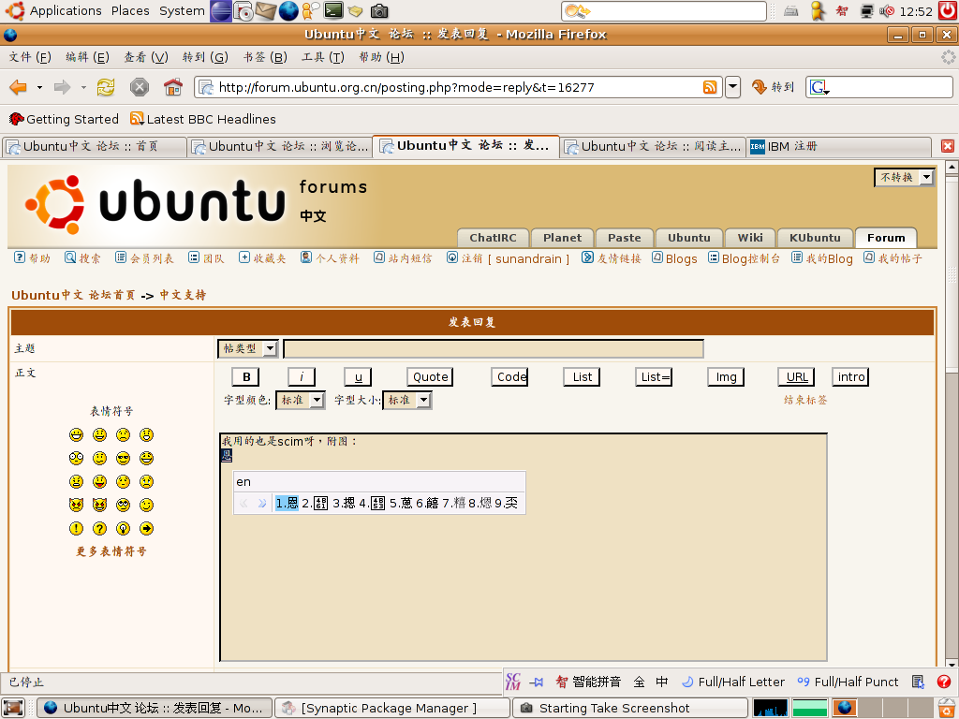Click the RSS feed icon in the address bar
This screenshot has width=959, height=719.
(710, 87)
